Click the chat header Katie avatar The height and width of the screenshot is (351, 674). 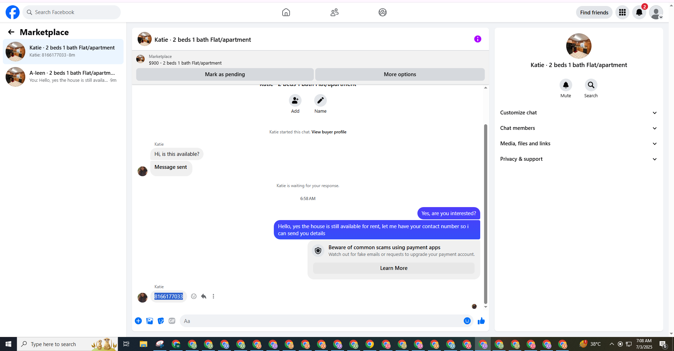(x=145, y=39)
